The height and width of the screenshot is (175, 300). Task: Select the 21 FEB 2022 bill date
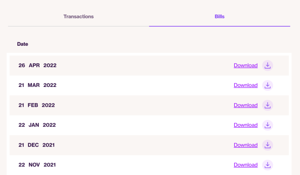(x=37, y=105)
